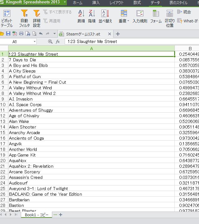Switch to the 挿入 ribbon tab
Screen dimensions: 199x224
coord(96,3)
